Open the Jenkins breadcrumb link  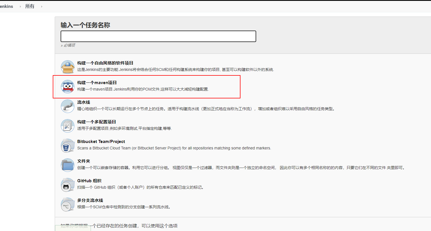point(6,6)
